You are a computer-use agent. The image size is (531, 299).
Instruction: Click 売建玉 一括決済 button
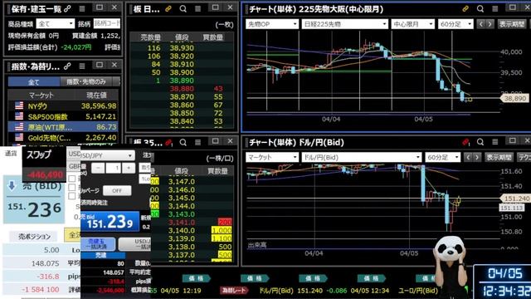98,243
